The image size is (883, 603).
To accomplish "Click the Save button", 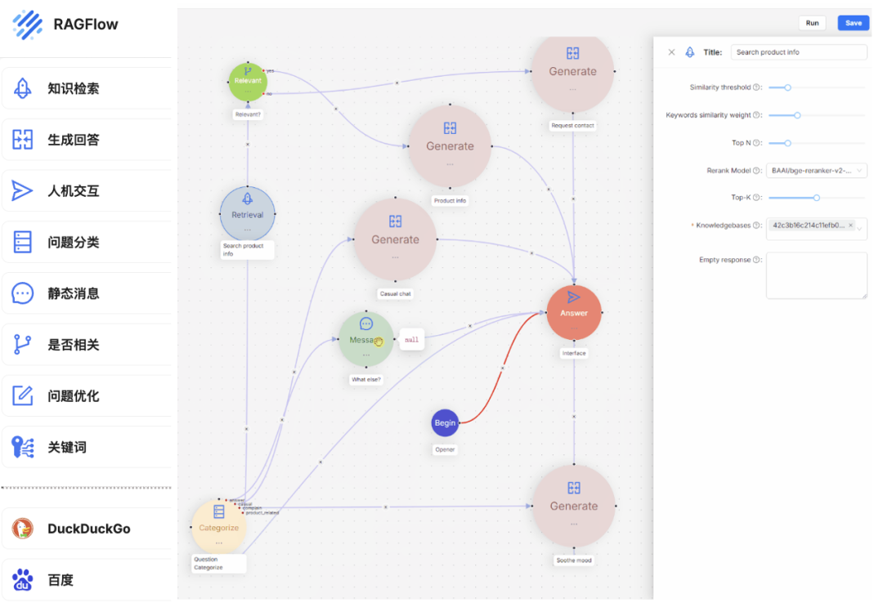I will pyautogui.click(x=853, y=23).
